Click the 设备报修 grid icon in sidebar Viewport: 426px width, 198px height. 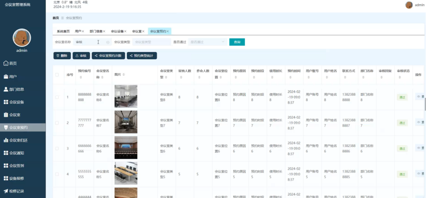6,178
